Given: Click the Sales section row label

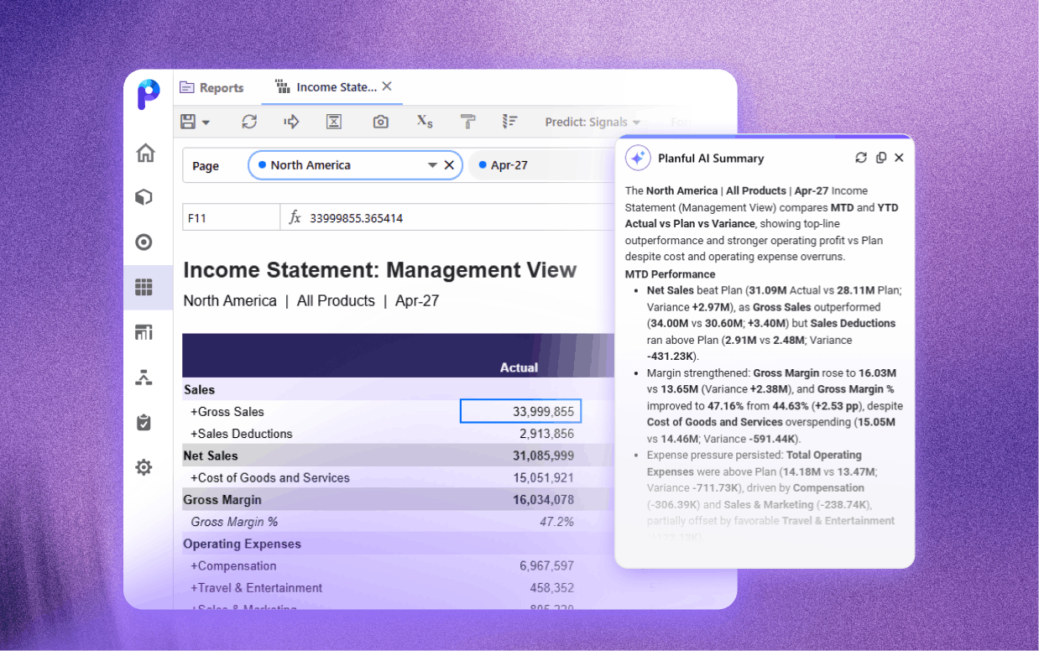Looking at the screenshot, I should [x=200, y=389].
